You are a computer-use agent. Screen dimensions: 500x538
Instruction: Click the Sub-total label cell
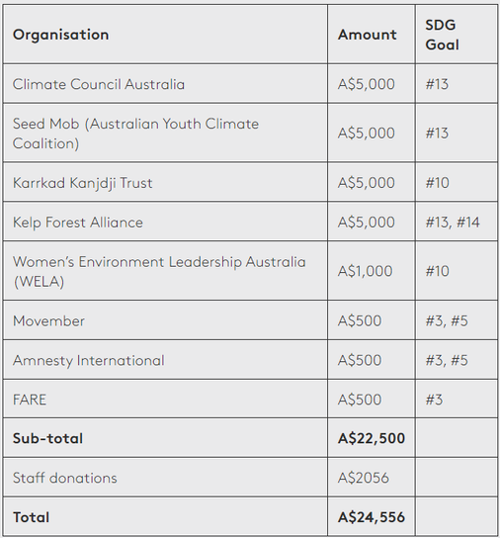[x=165, y=438]
